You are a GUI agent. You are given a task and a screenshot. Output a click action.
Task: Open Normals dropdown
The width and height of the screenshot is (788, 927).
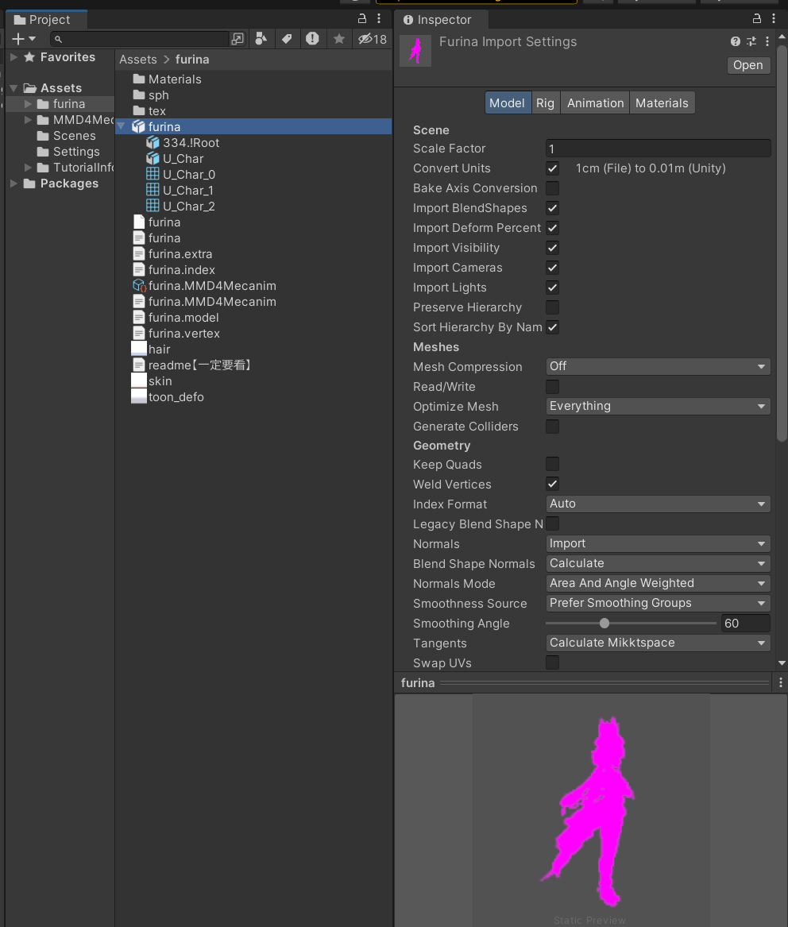click(658, 543)
